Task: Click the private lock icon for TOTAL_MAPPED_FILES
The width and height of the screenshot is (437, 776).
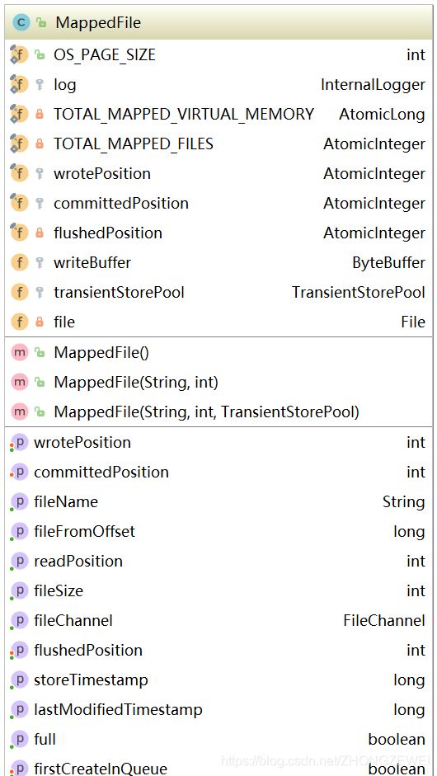Action: tap(40, 144)
